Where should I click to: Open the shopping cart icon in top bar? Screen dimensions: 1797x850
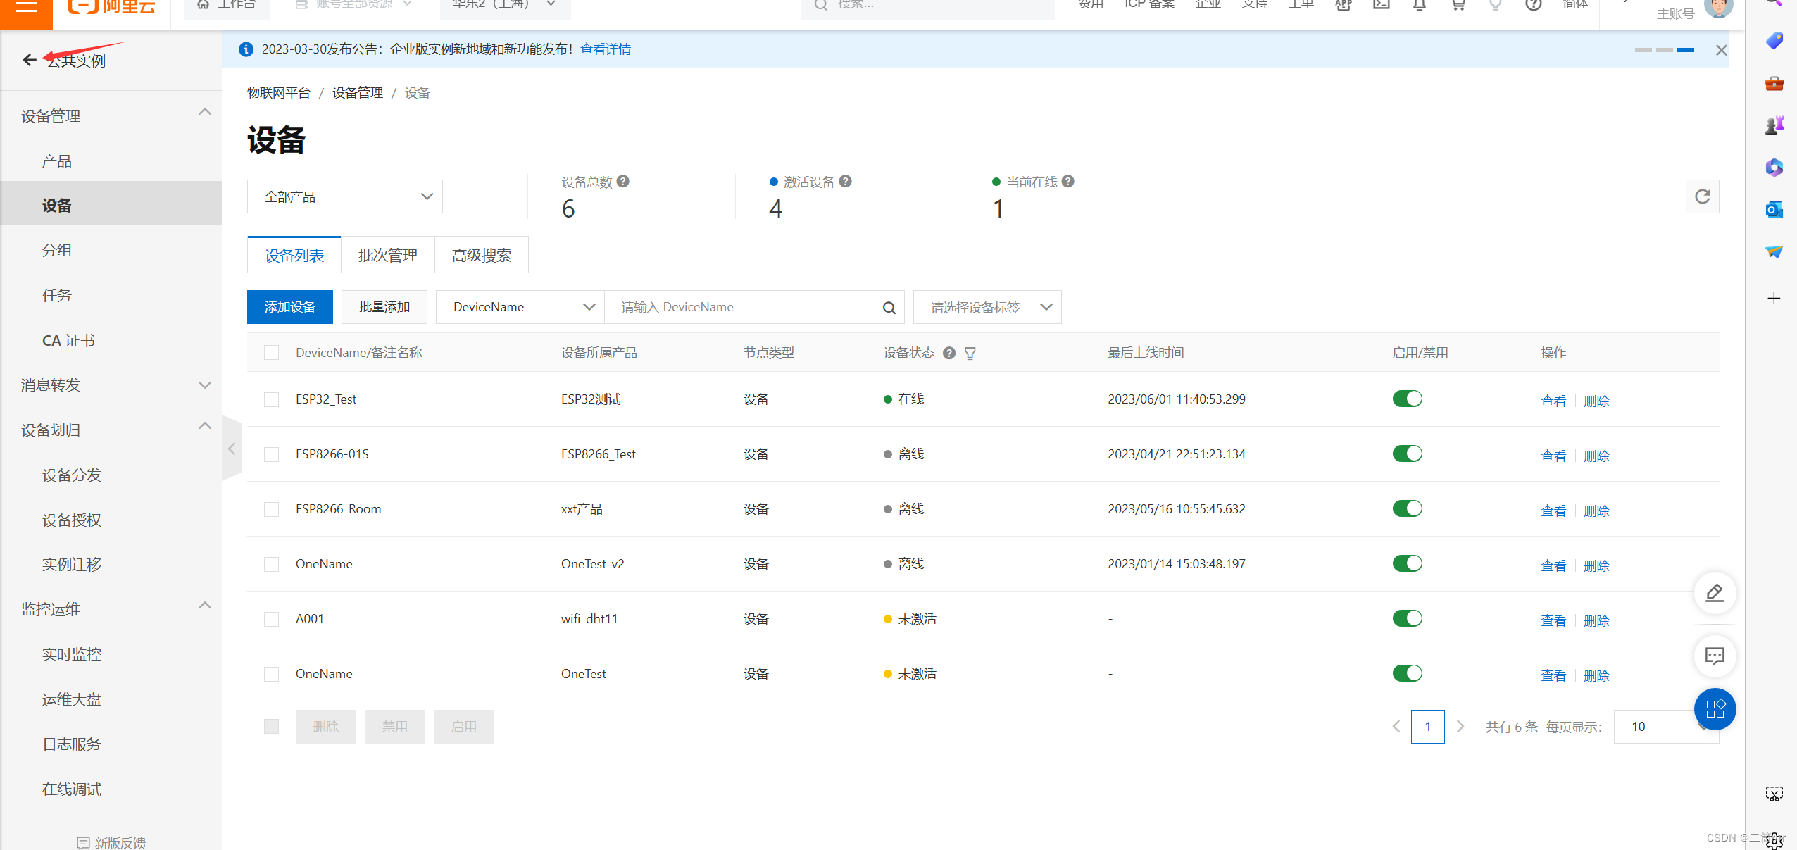1458,5
